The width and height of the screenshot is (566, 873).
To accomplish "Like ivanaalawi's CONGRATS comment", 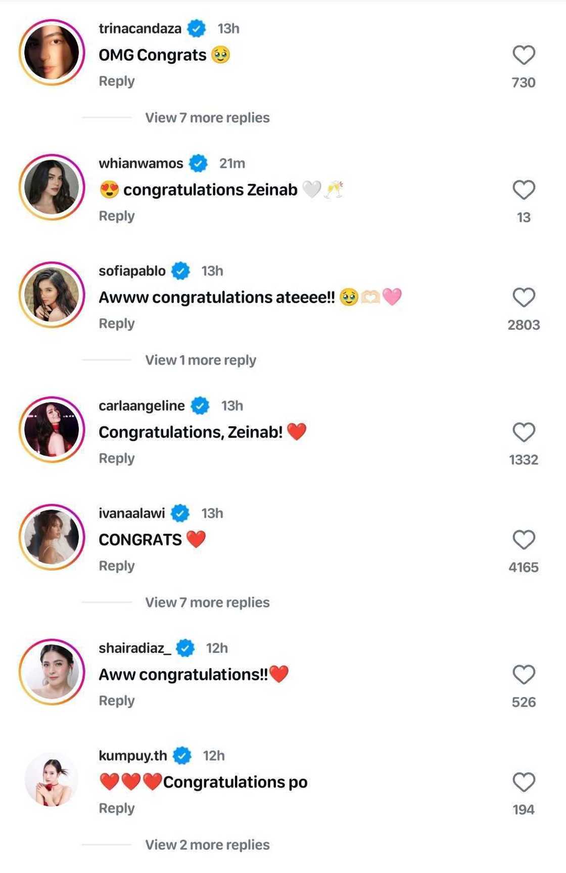I will point(525,539).
